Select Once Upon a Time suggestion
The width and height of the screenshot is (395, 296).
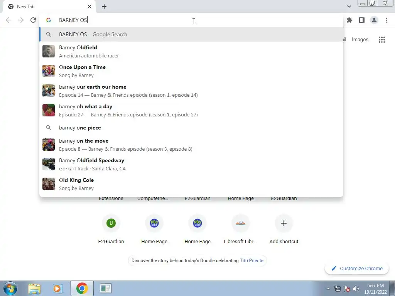click(x=191, y=71)
